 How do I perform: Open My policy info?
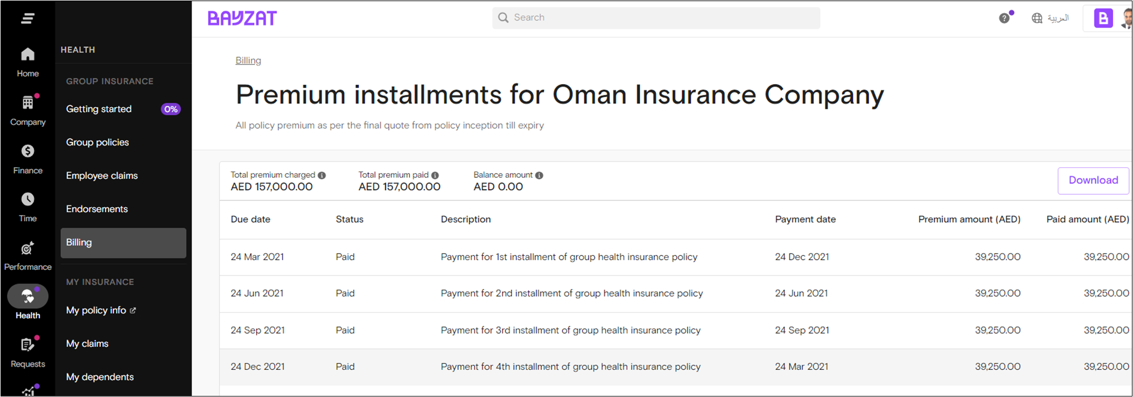click(96, 310)
